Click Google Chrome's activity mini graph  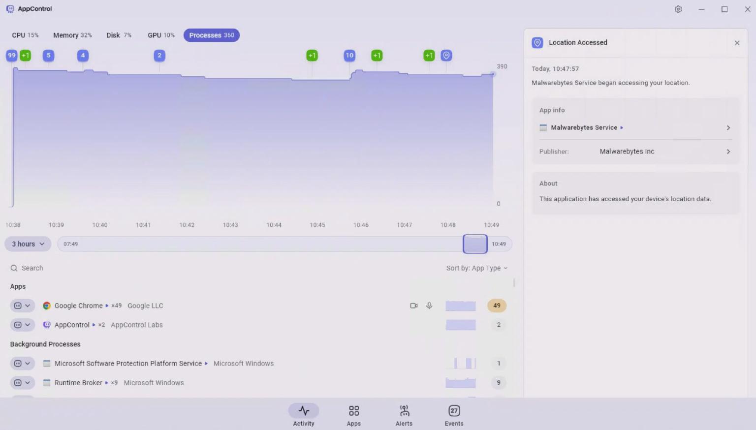click(x=461, y=306)
